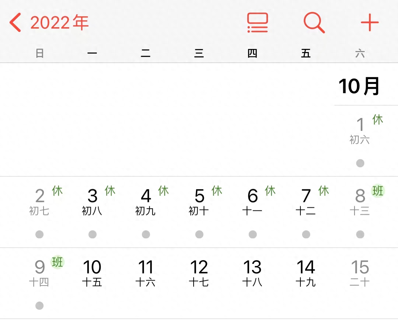Viewport: 398px width, 322px height.
Task: Toggle the event list view icon
Action: click(x=258, y=22)
